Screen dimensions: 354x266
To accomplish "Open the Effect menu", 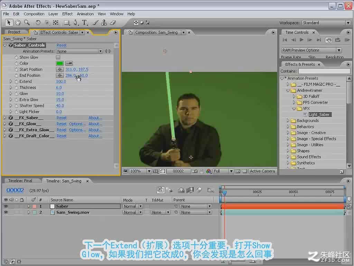I will [x=67, y=14].
